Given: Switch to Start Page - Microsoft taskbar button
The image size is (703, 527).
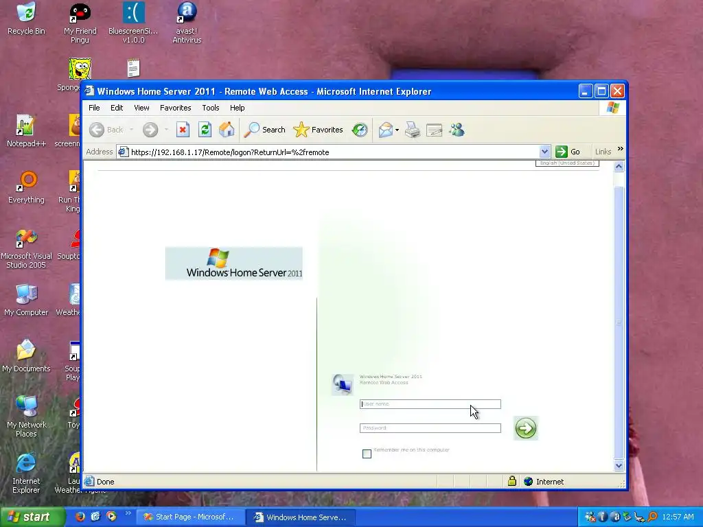Looking at the screenshot, I should coord(190,517).
